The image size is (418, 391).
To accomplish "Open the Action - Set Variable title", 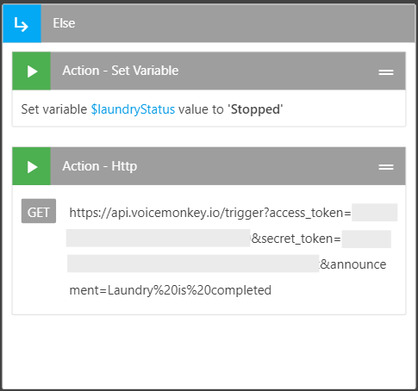I will (x=121, y=71).
